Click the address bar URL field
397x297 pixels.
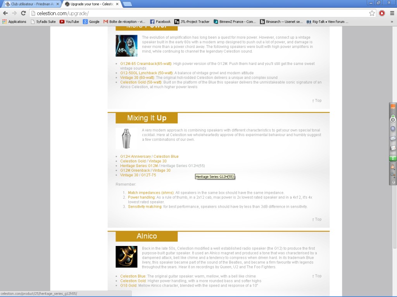194,13
